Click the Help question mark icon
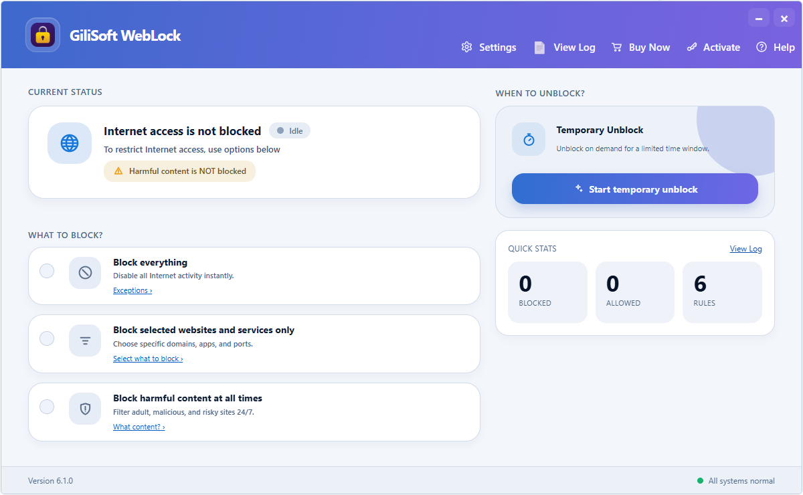The width and height of the screenshot is (803, 495). 762,47
